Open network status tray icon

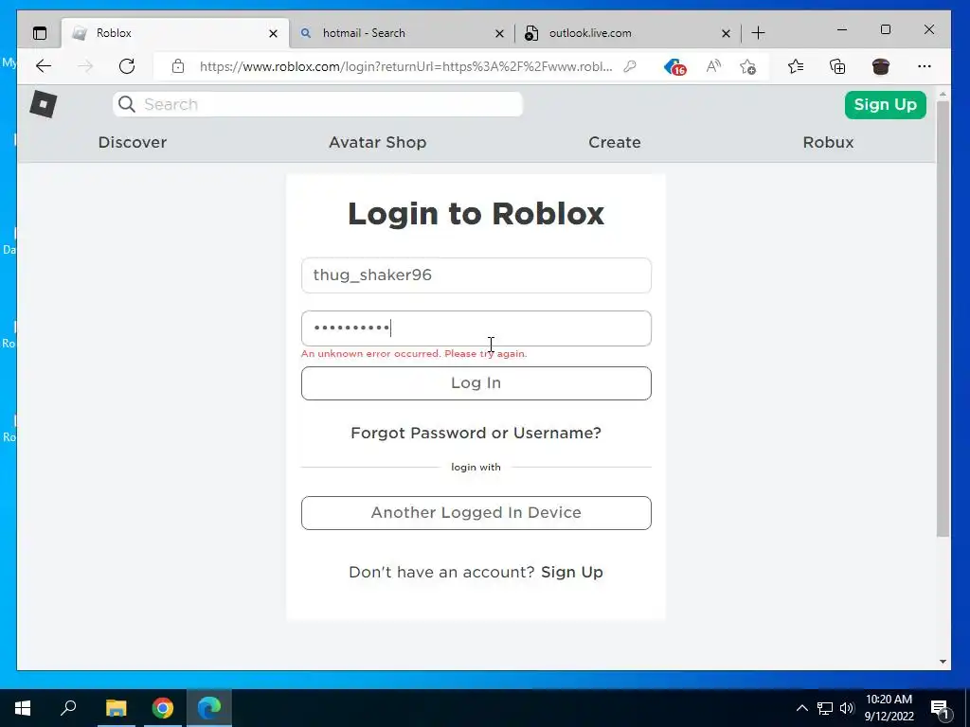[x=825, y=708]
